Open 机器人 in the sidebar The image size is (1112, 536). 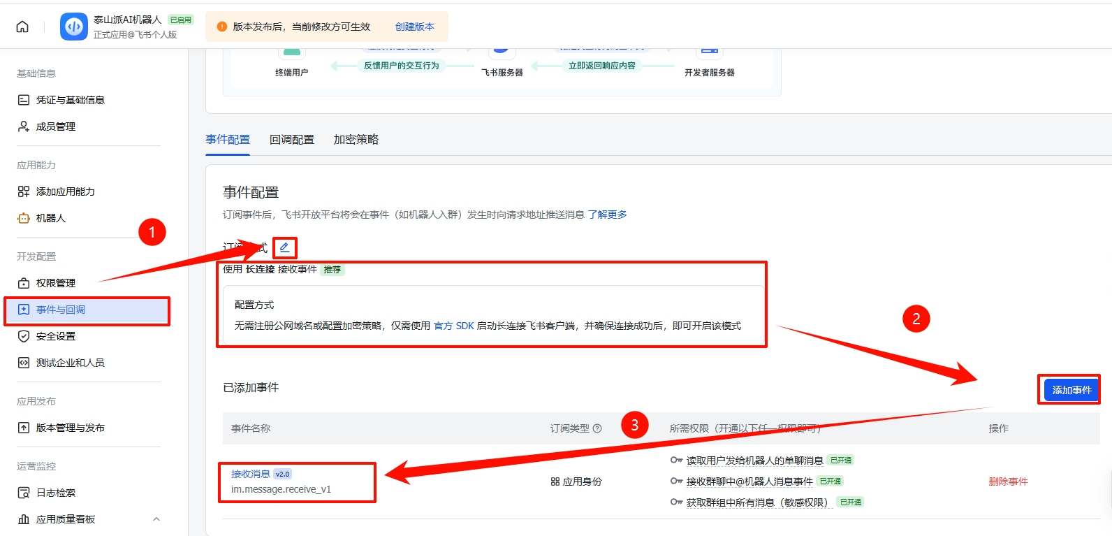pos(51,218)
